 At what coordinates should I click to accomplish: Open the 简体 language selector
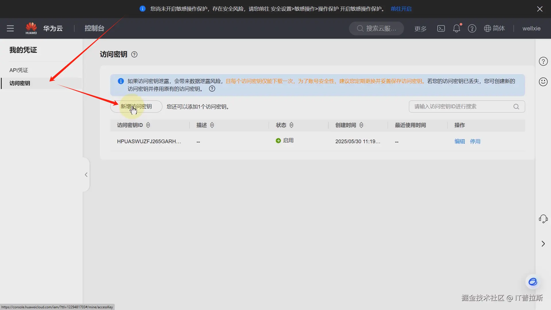pos(494,28)
